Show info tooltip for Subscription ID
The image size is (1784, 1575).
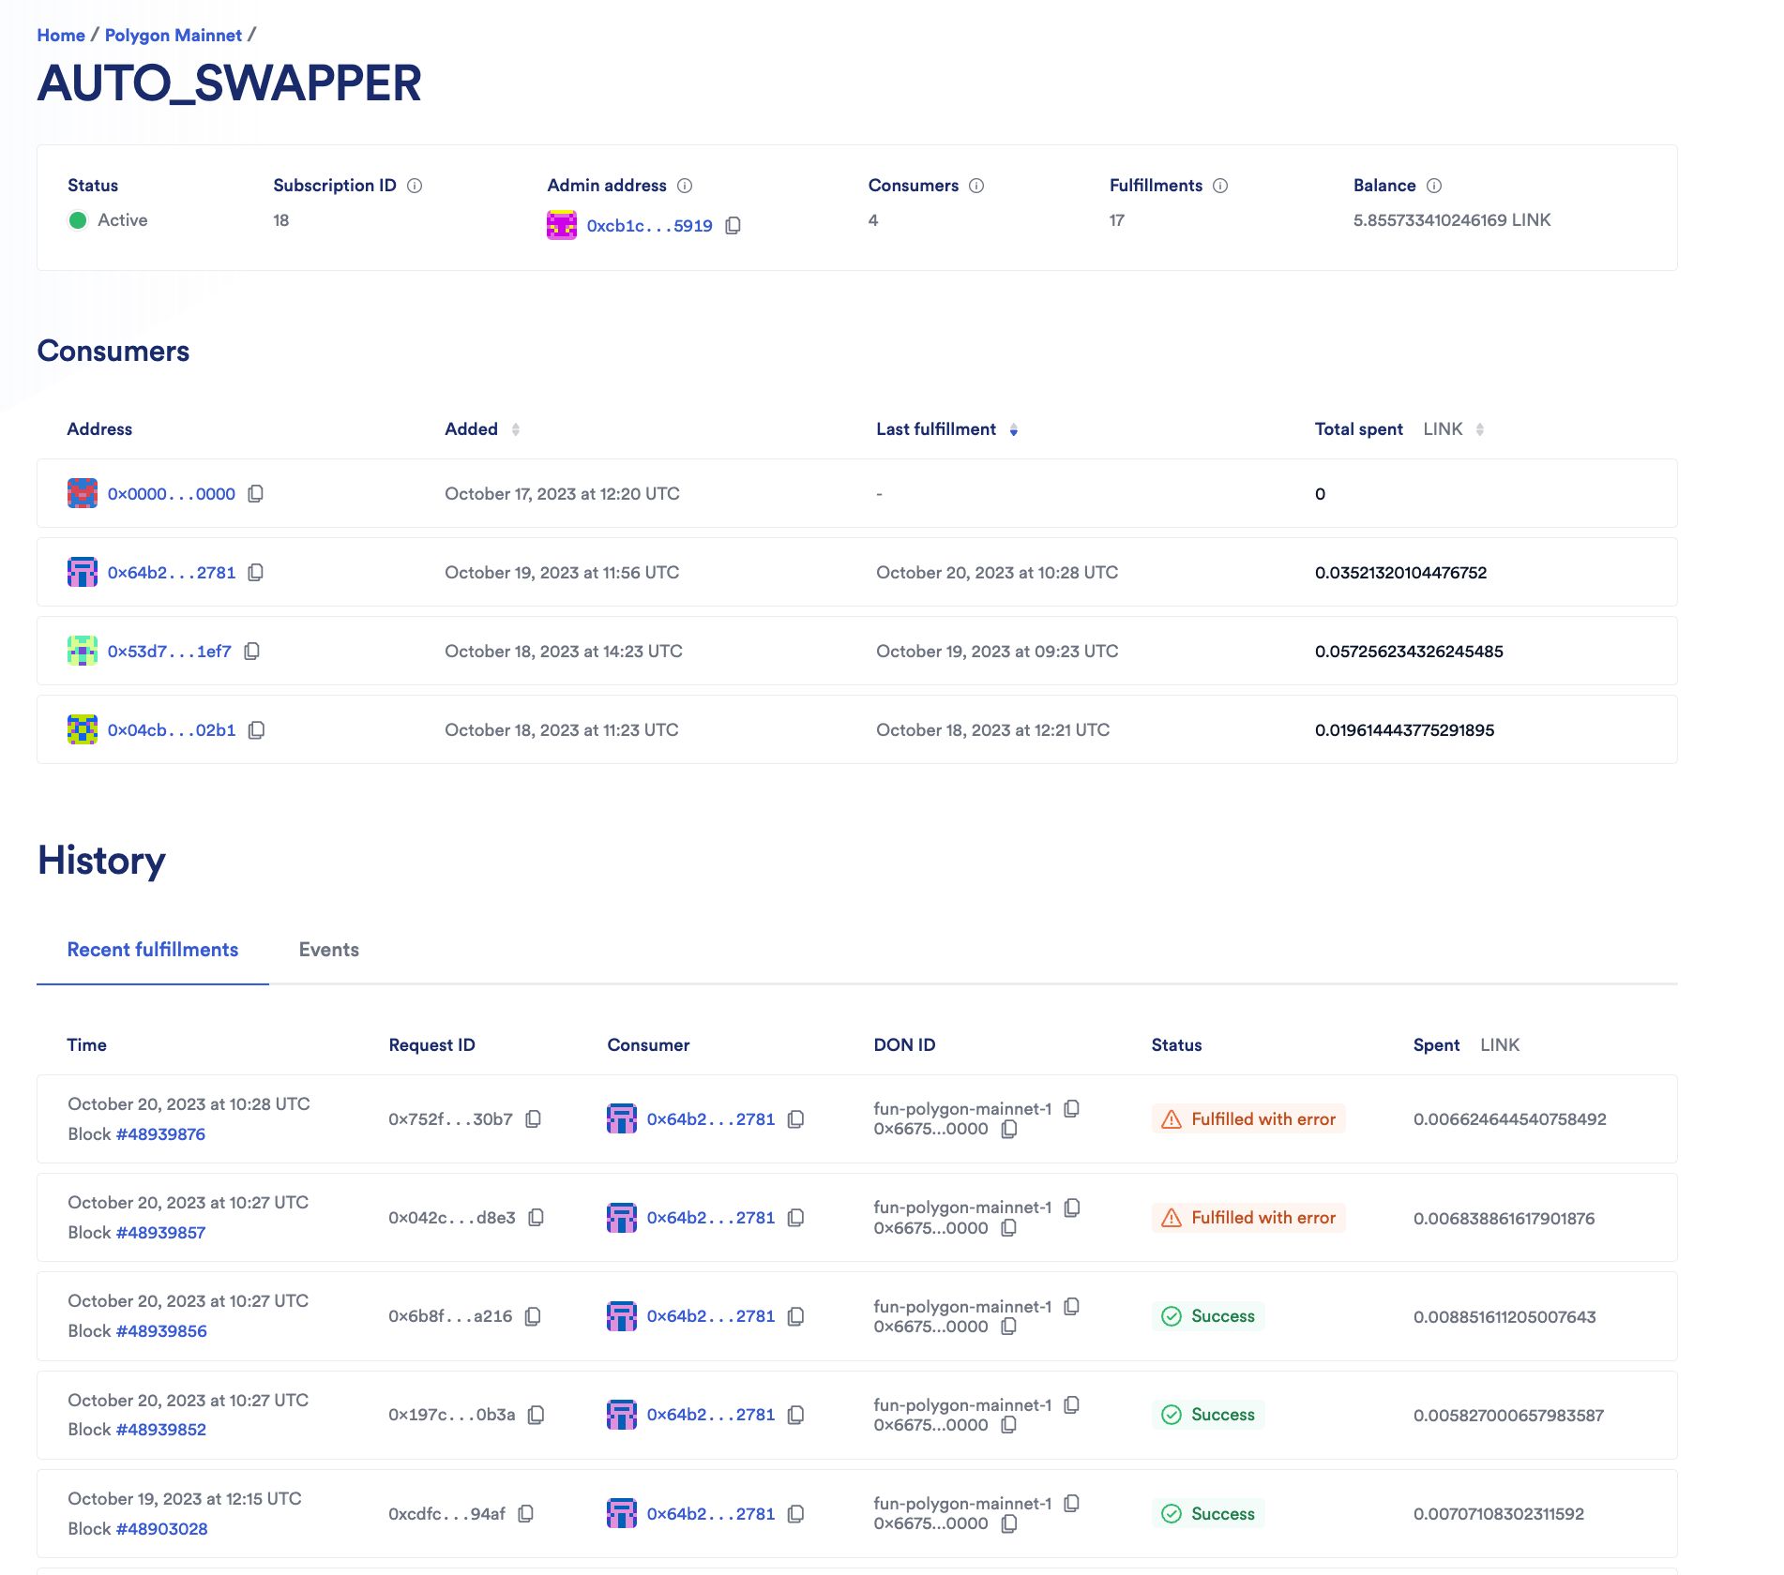click(415, 186)
